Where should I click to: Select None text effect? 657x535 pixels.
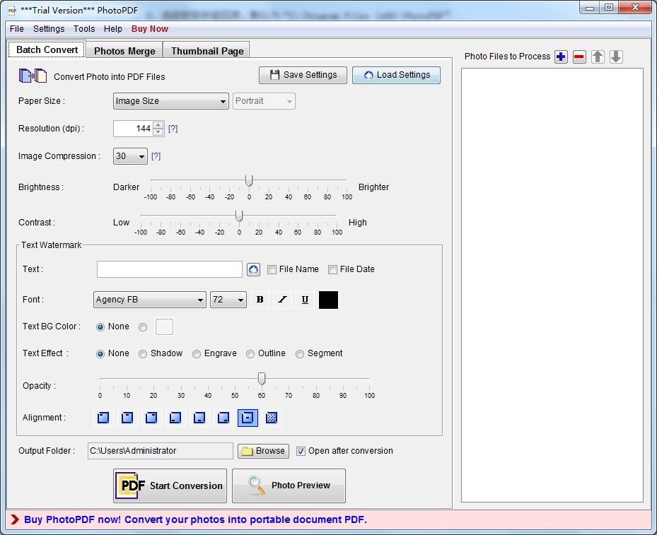pos(100,354)
